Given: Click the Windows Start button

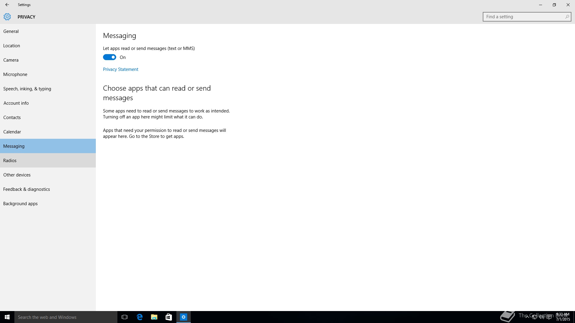Looking at the screenshot, I should coord(7,317).
